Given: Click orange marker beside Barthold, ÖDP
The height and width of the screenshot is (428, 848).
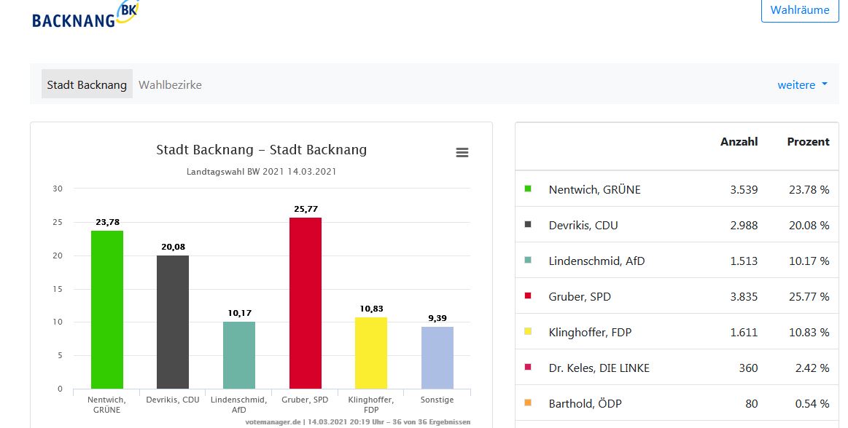Looking at the screenshot, I should click(528, 403).
